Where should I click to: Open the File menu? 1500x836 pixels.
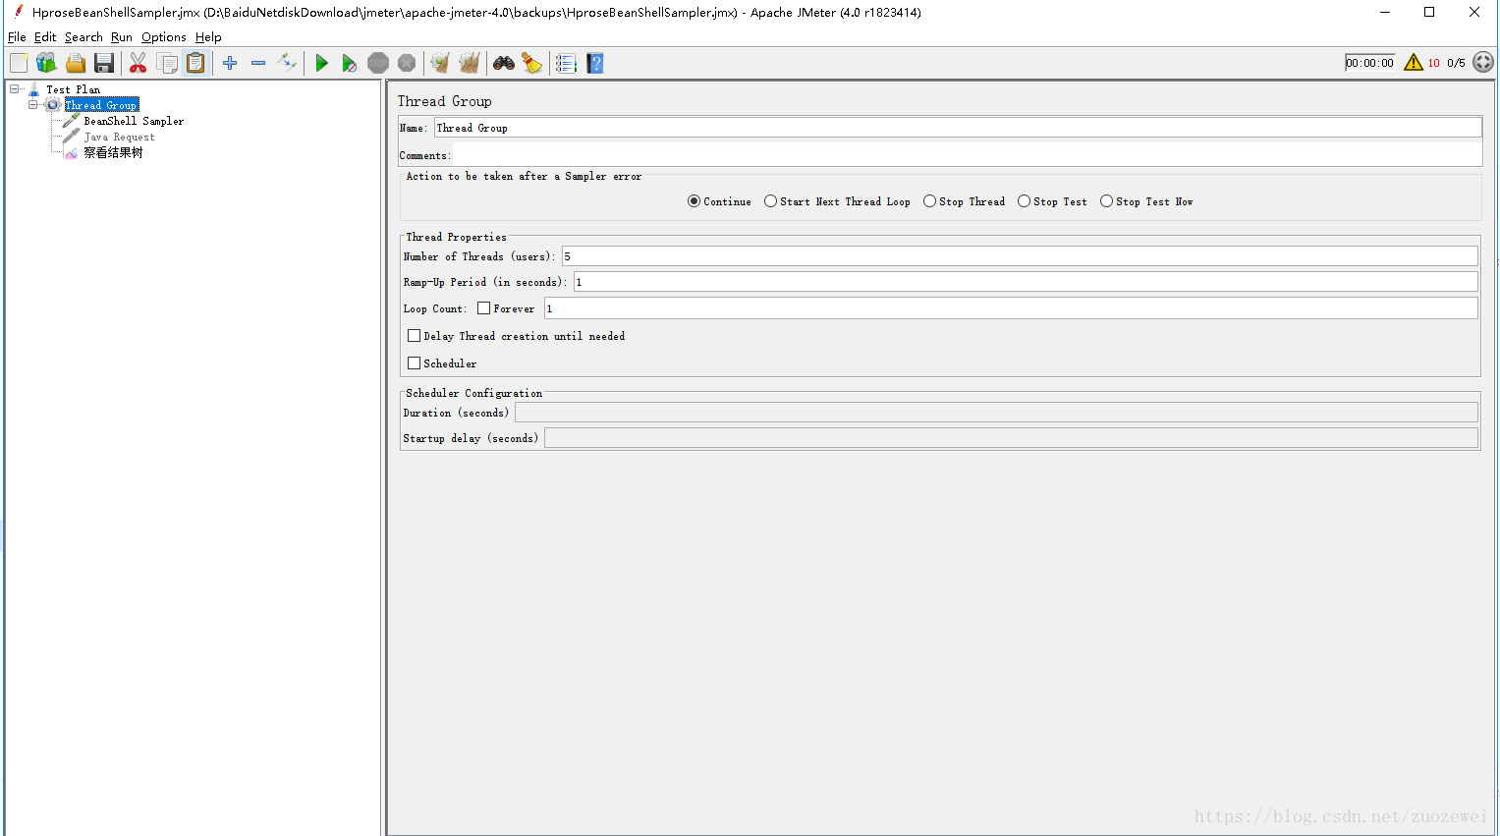[17, 37]
